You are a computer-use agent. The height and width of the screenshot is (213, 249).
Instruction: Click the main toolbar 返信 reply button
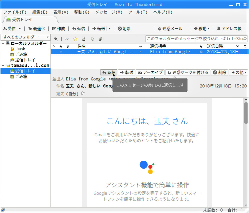(78, 29)
